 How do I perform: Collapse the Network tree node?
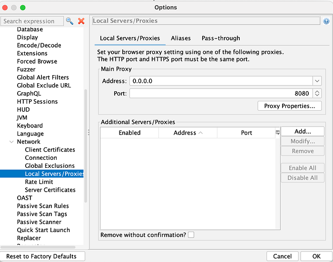[11, 142]
